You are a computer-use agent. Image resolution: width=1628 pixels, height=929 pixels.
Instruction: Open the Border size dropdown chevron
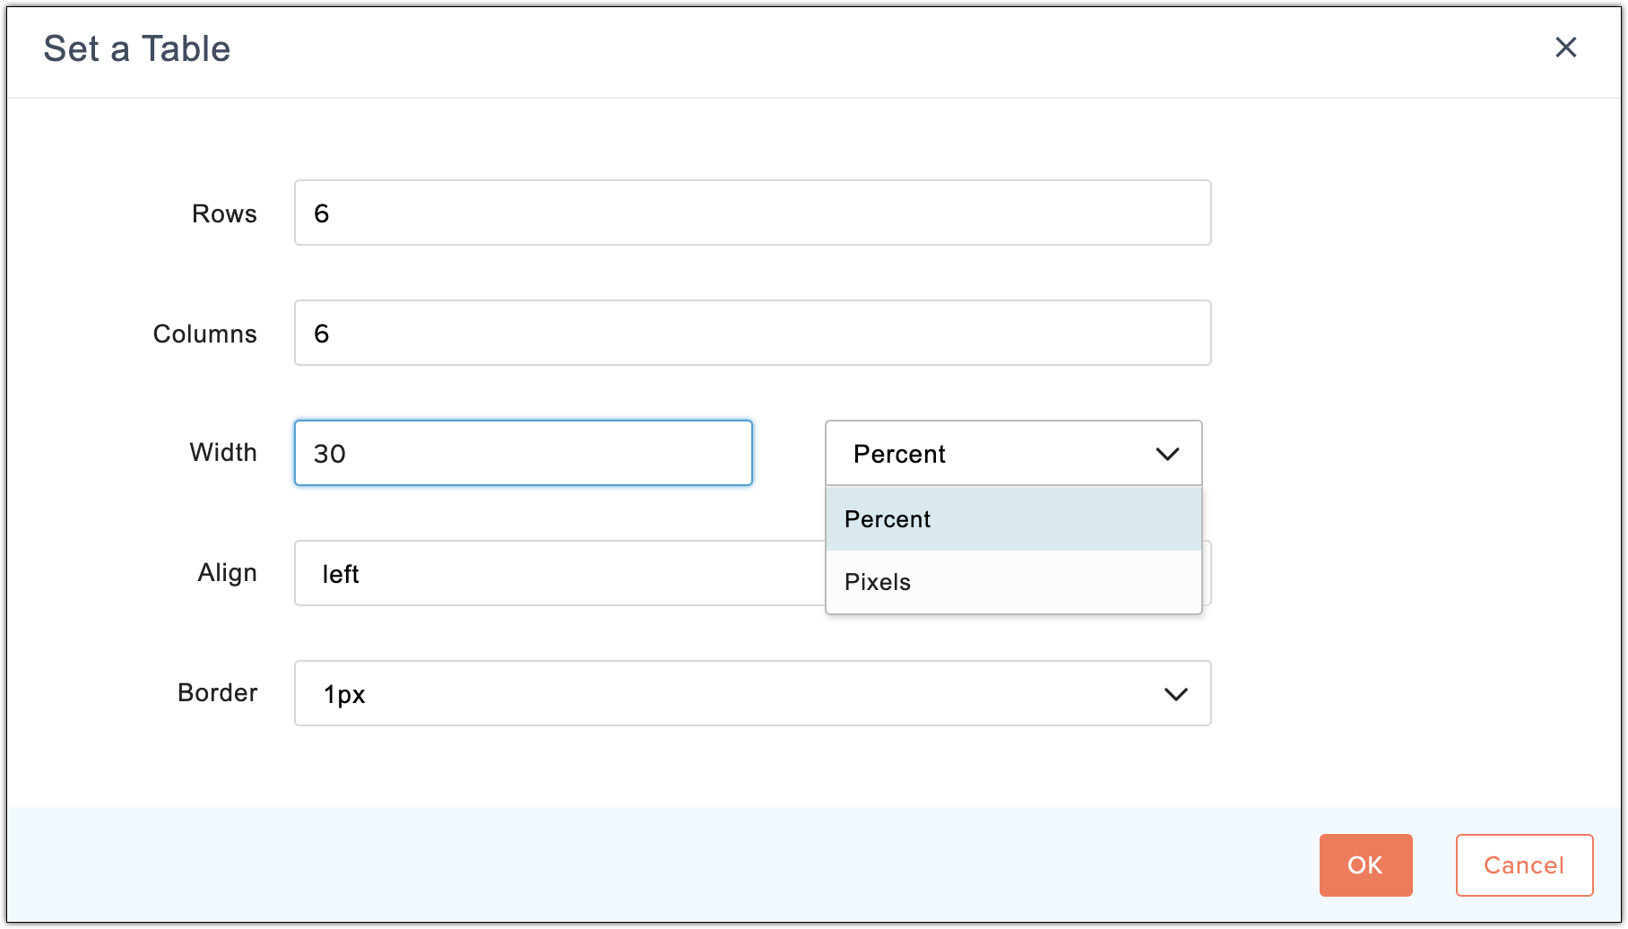pyautogui.click(x=1177, y=693)
